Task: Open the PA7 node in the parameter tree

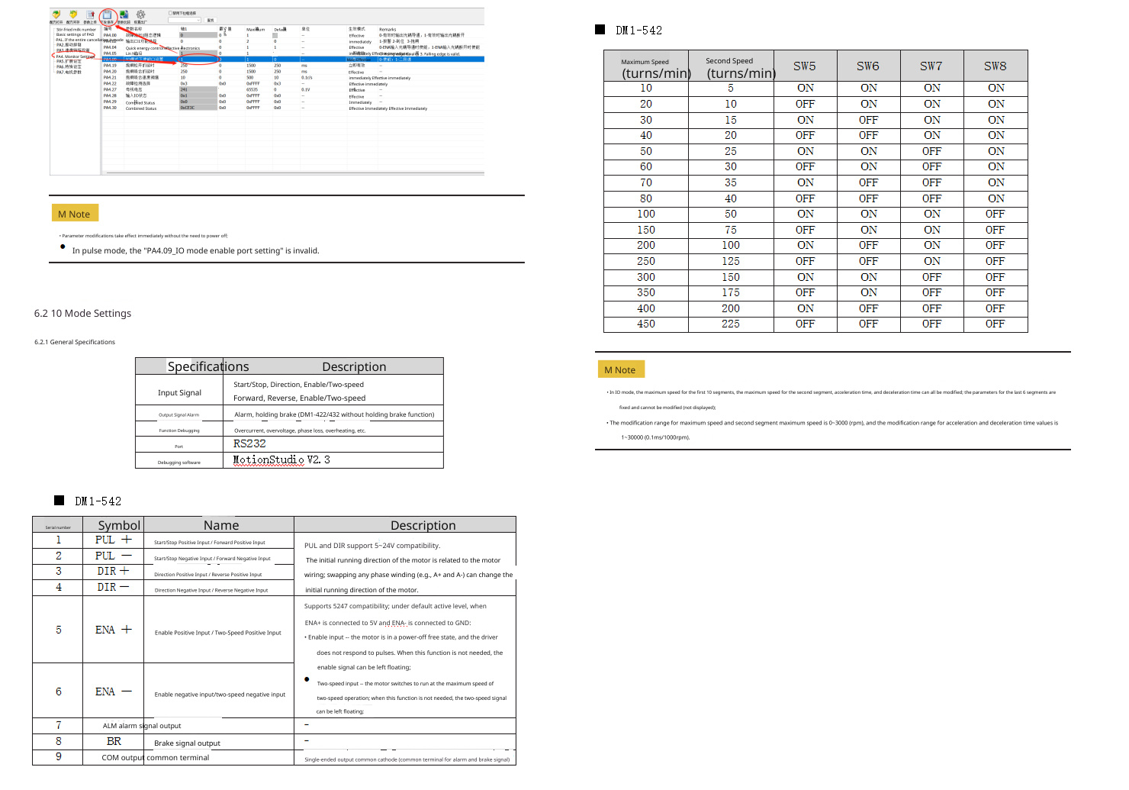Action: 69,73
